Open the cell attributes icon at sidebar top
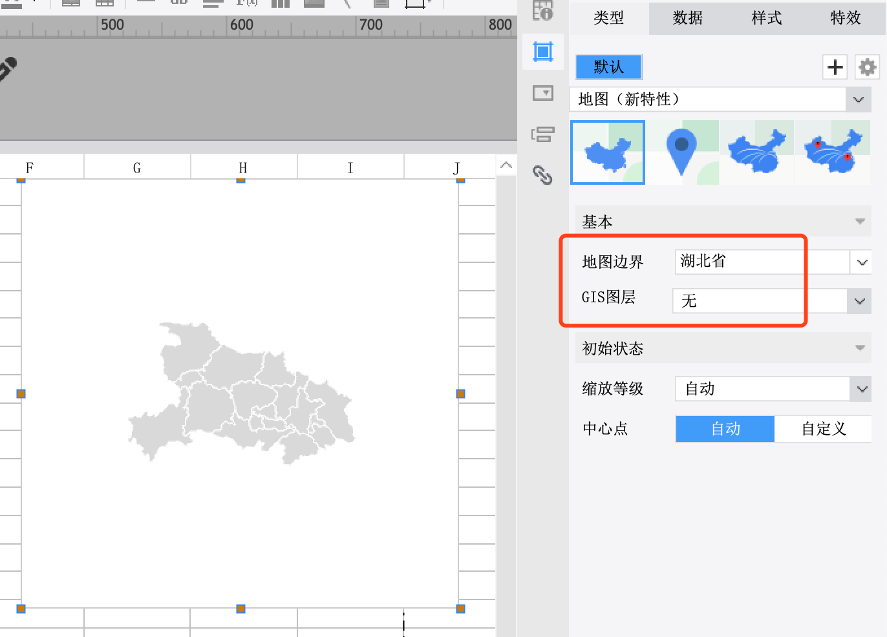 543,10
